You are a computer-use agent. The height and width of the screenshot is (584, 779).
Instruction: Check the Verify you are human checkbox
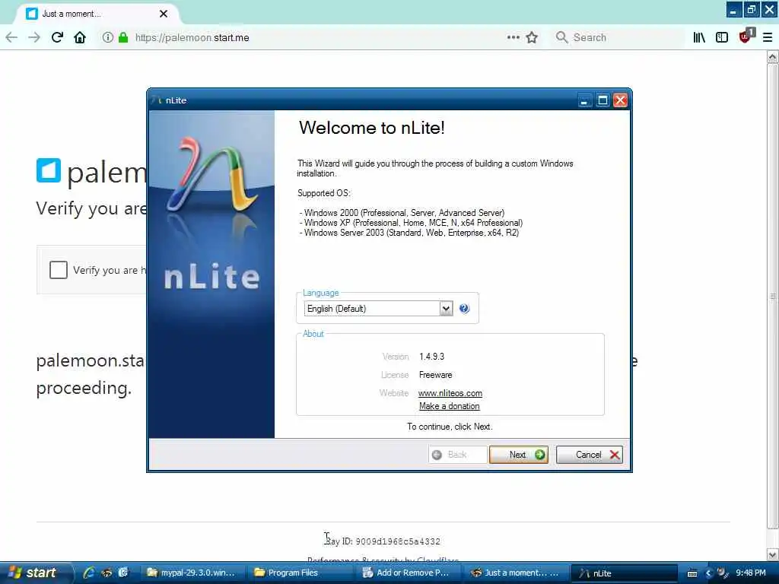click(59, 270)
